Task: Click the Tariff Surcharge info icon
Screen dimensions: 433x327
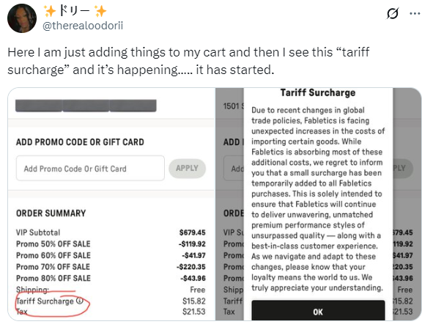Action: [x=80, y=301]
